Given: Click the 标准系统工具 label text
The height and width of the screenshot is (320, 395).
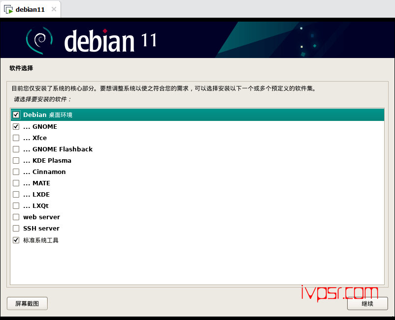Looking at the screenshot, I should tap(41, 240).
